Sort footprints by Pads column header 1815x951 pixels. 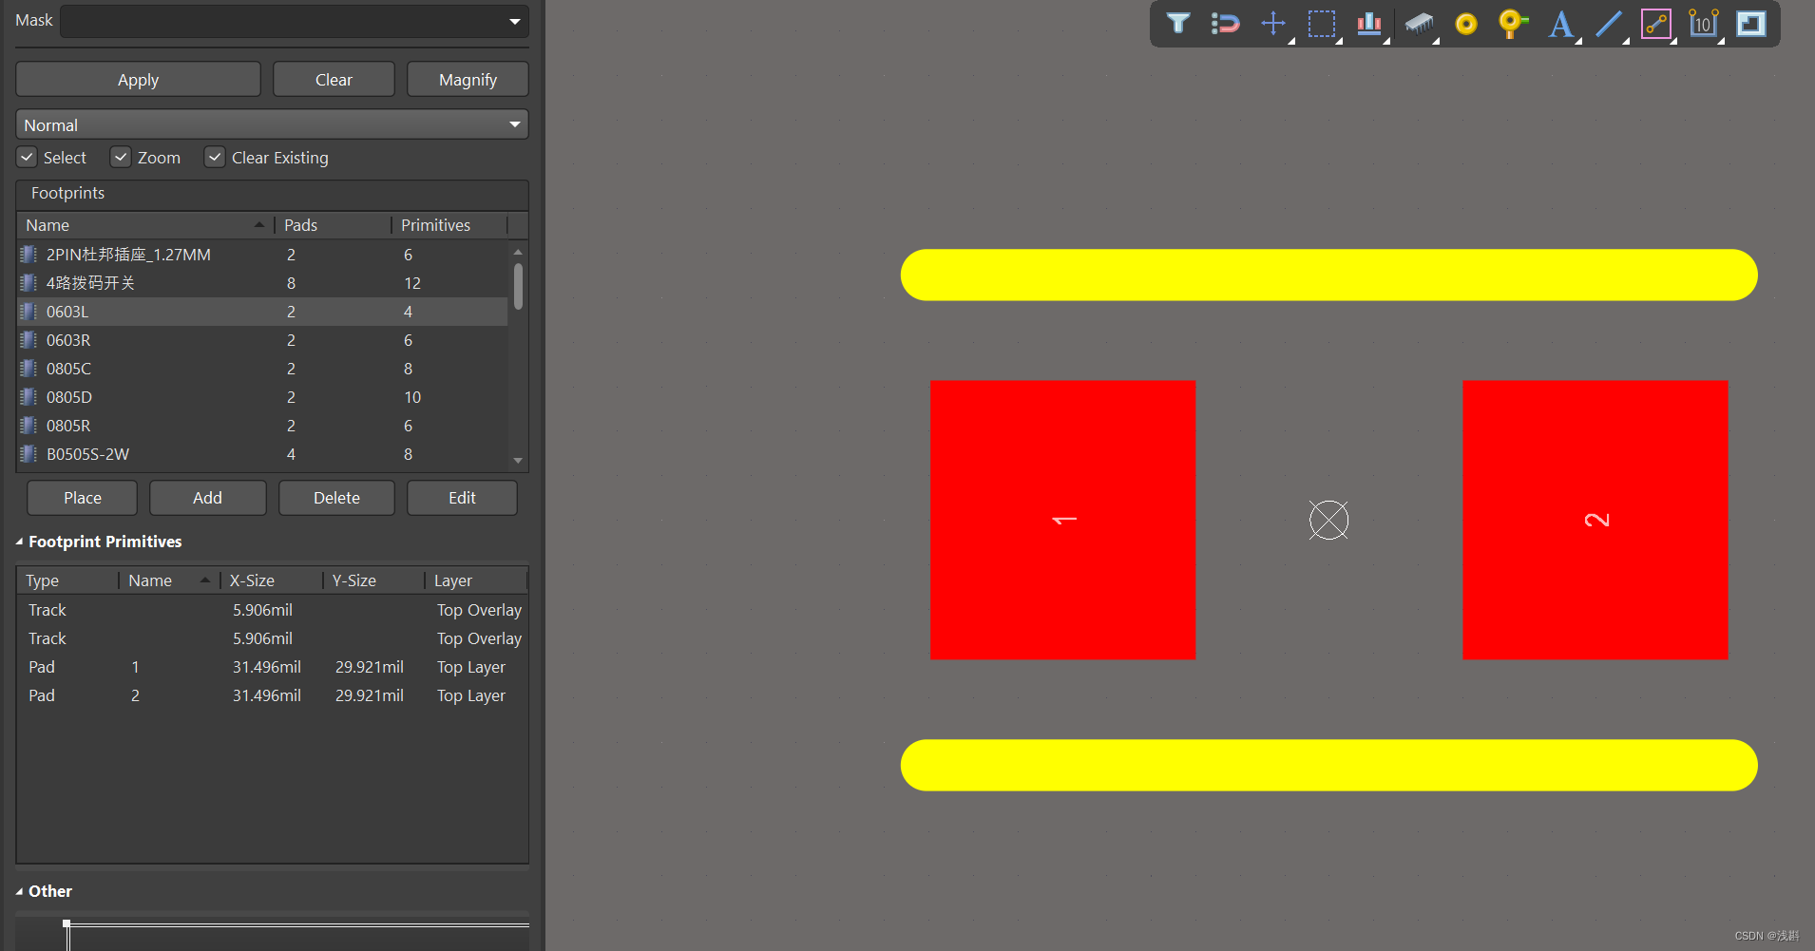pyautogui.click(x=333, y=225)
